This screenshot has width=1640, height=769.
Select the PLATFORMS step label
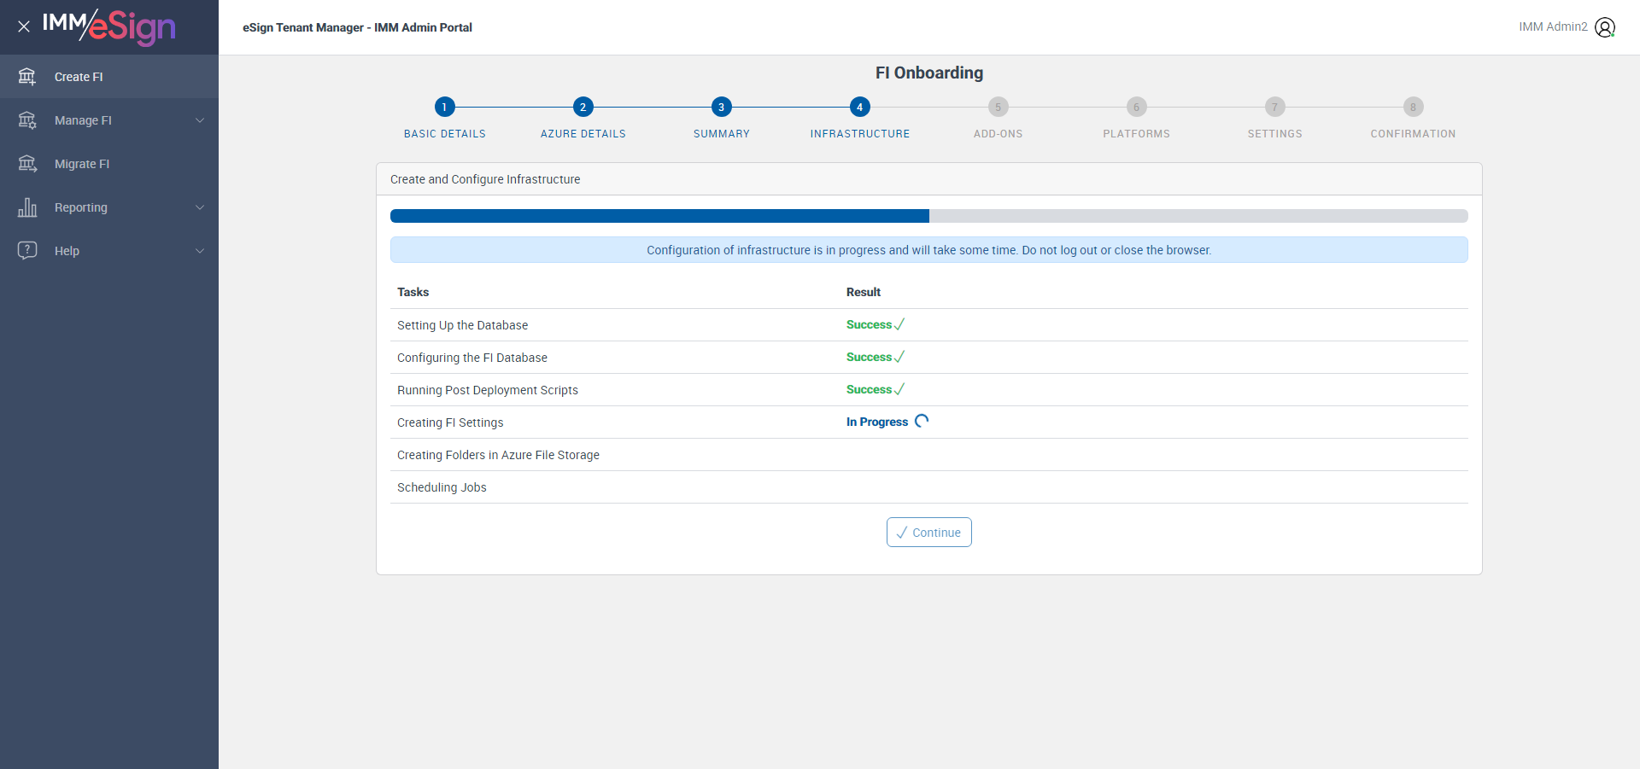1136,134
